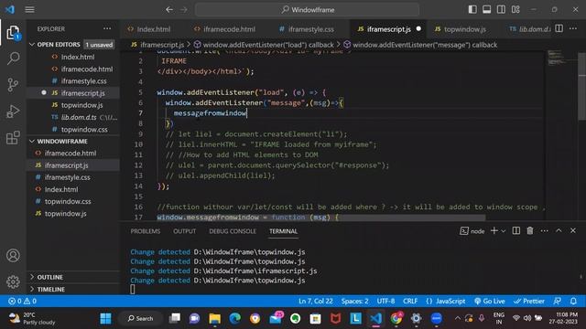Collapse the Open Editors section
The height and width of the screenshot is (329, 586).
pyautogui.click(x=59, y=45)
